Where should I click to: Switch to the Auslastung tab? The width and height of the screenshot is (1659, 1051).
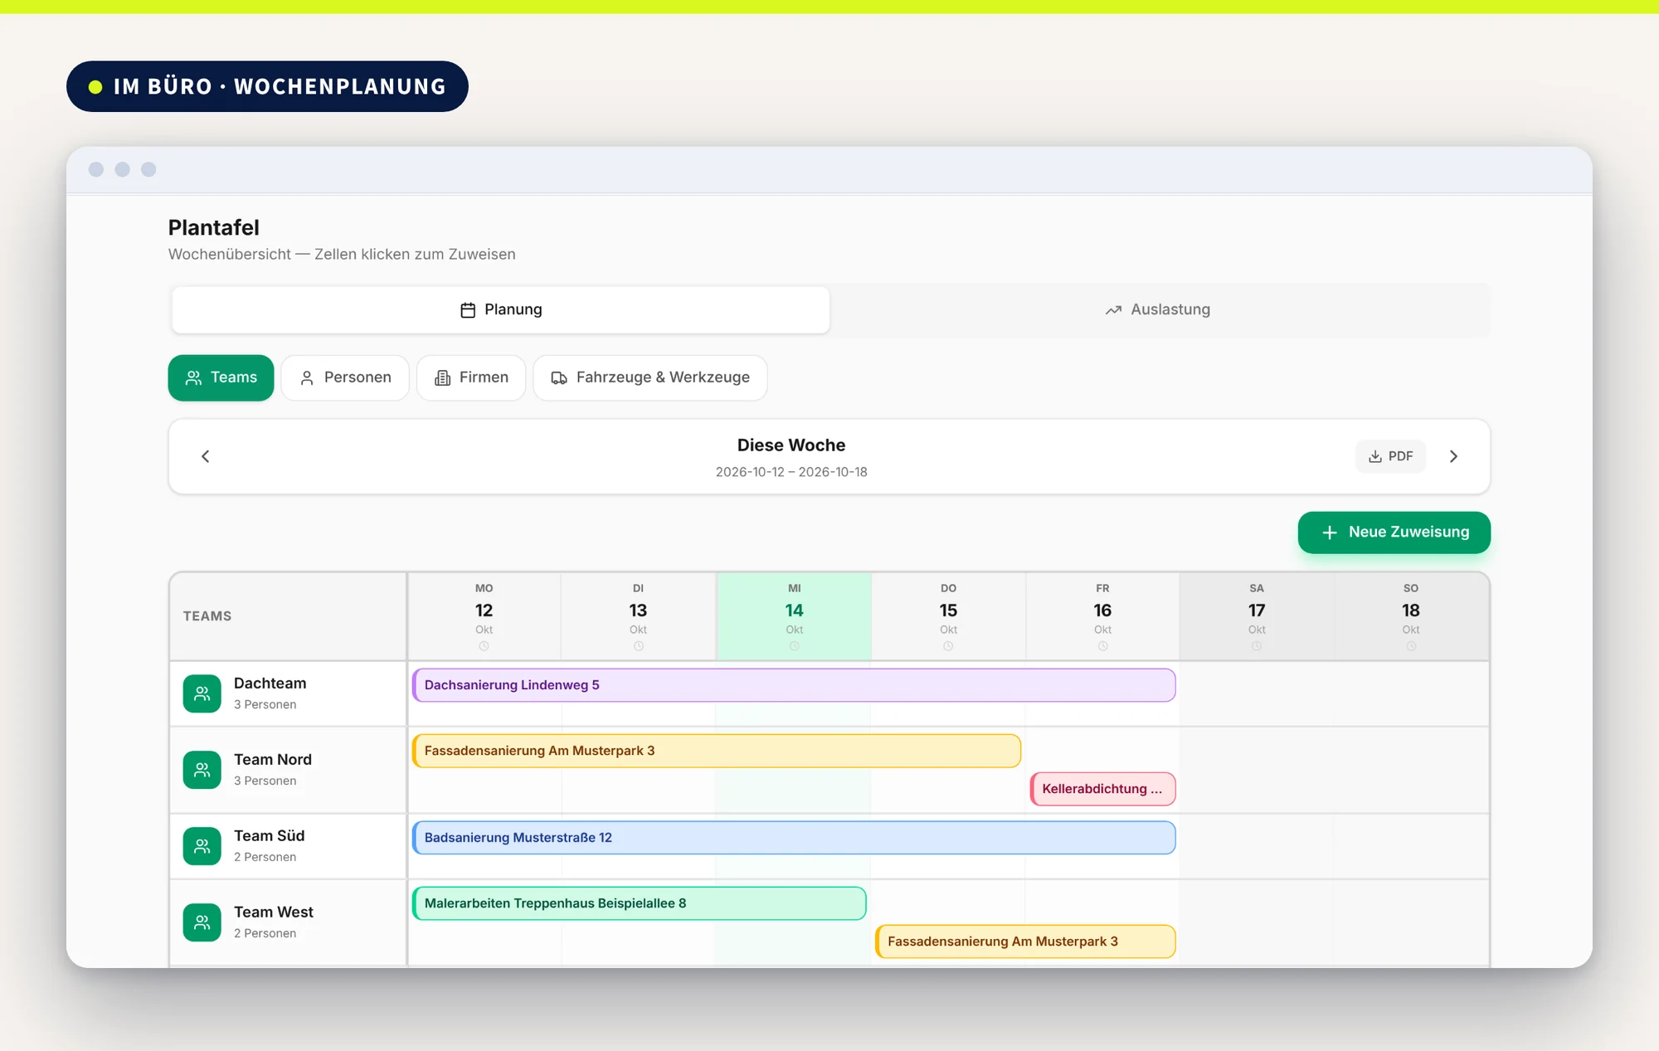(1158, 309)
